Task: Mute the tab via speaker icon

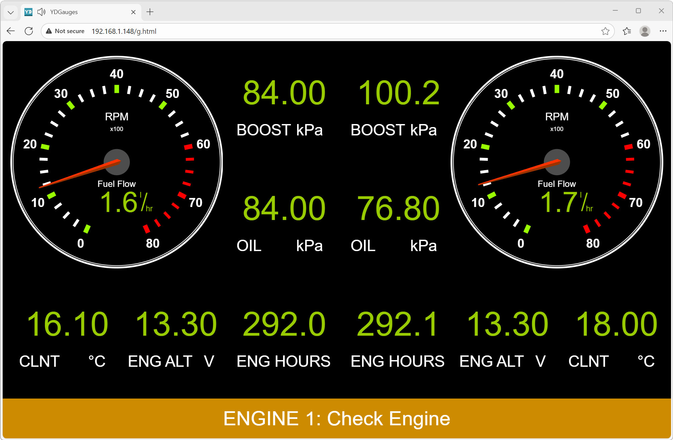Action: (41, 12)
